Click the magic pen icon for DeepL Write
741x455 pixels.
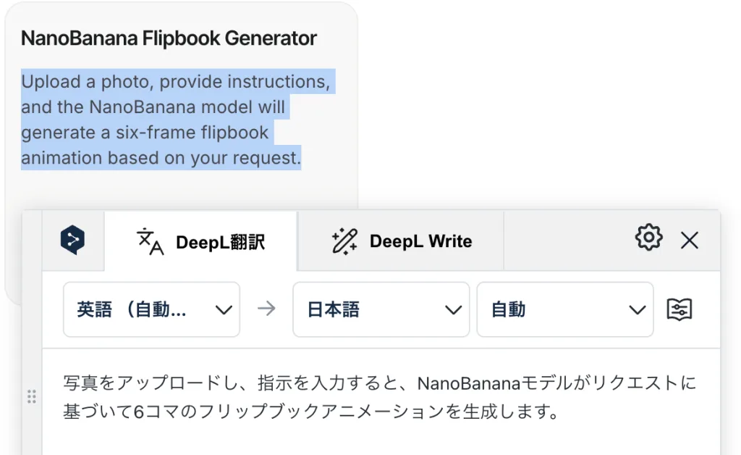coord(344,241)
